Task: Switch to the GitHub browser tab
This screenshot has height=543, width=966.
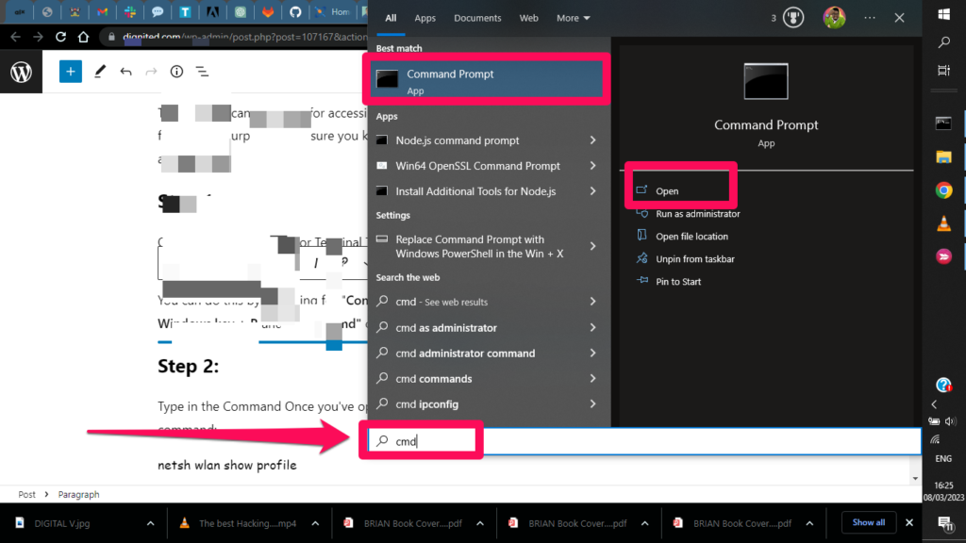Action: (x=295, y=11)
